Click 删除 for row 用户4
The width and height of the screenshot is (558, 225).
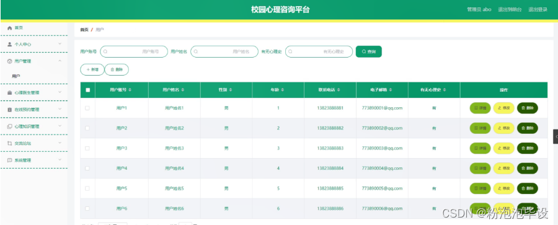tap(528, 168)
